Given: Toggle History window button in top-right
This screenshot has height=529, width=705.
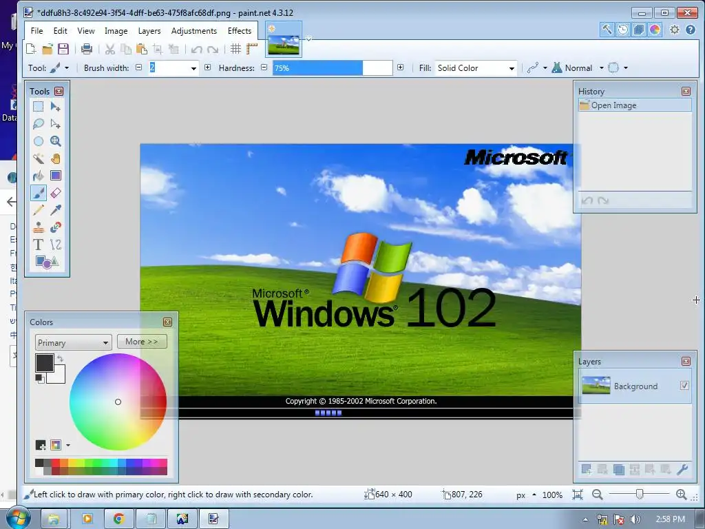Looking at the screenshot, I should [x=622, y=30].
